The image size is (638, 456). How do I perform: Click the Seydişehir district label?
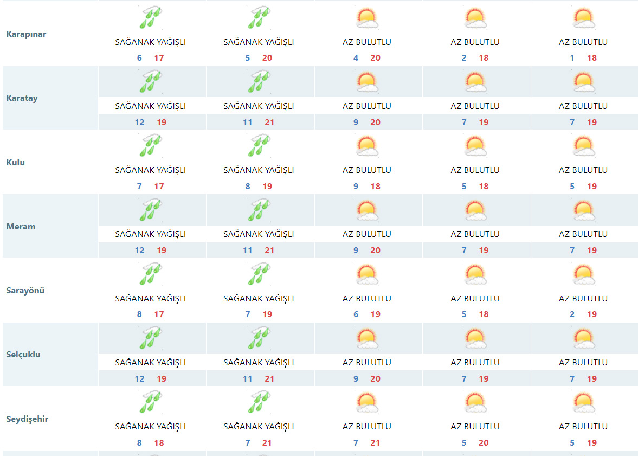click(27, 419)
